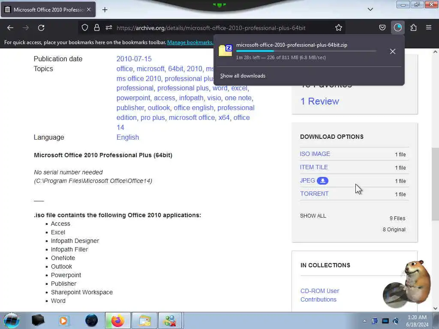The image size is (439, 329).
Task: Open the 'outlook' topic link
Action: pos(159,108)
